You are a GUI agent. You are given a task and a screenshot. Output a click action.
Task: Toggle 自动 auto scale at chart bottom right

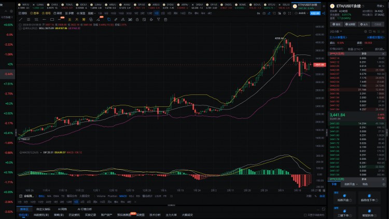[322, 196]
